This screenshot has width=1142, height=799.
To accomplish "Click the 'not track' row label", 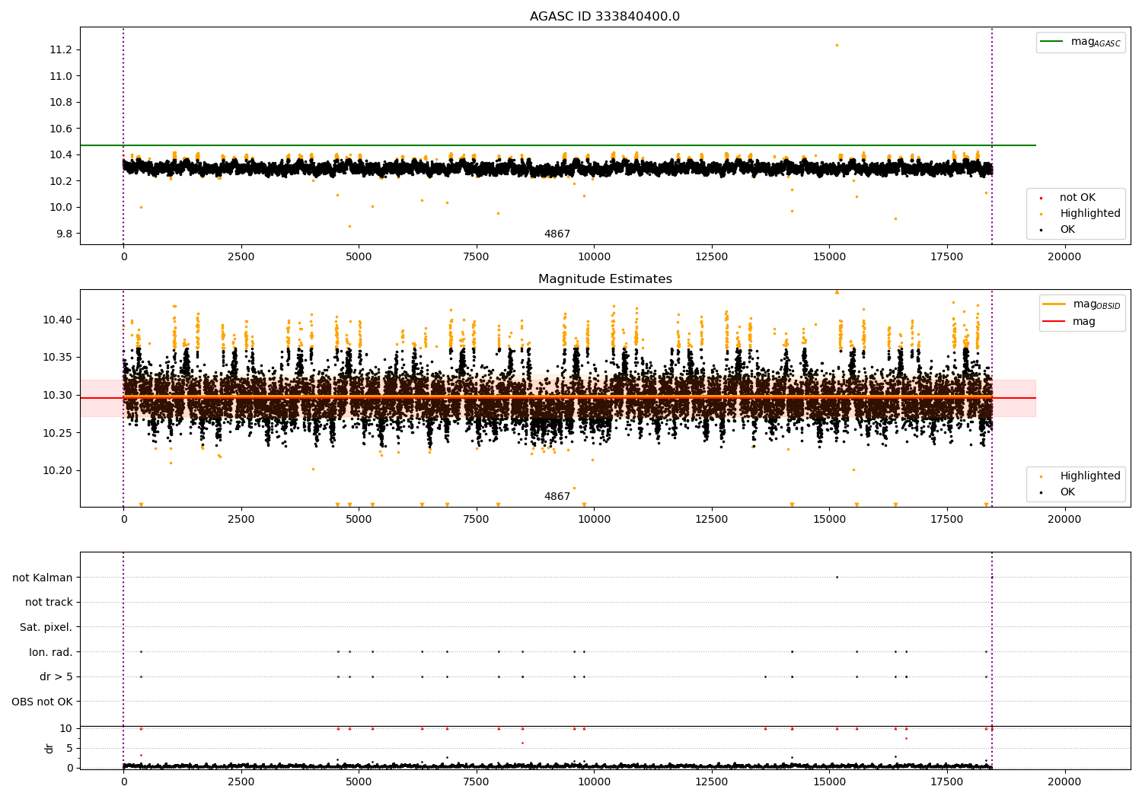I will coord(49,603).
